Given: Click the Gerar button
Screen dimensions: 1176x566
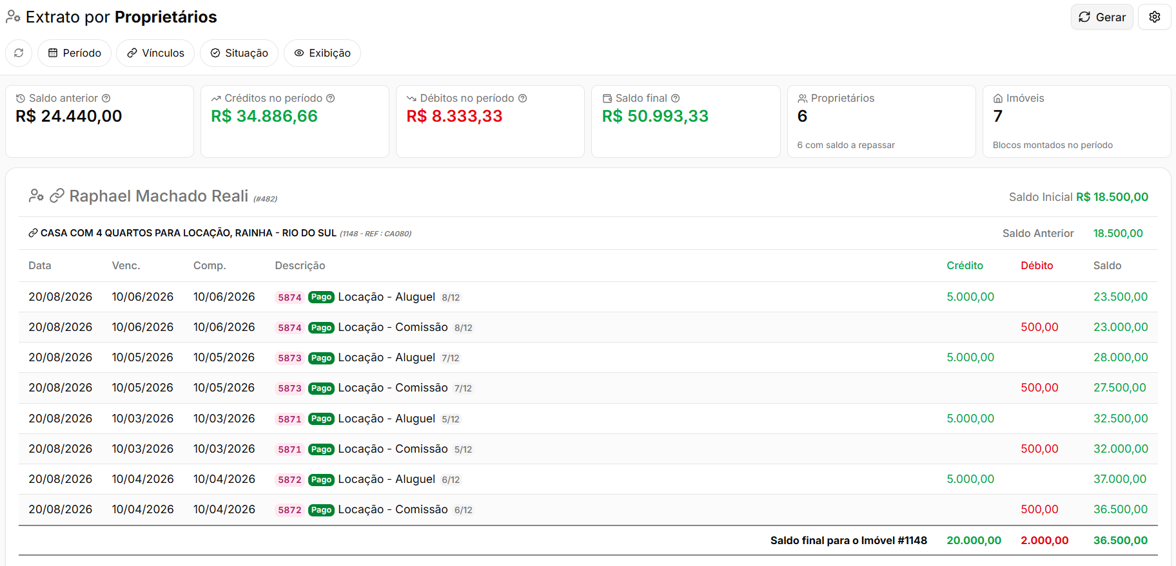Looking at the screenshot, I should (x=1102, y=17).
